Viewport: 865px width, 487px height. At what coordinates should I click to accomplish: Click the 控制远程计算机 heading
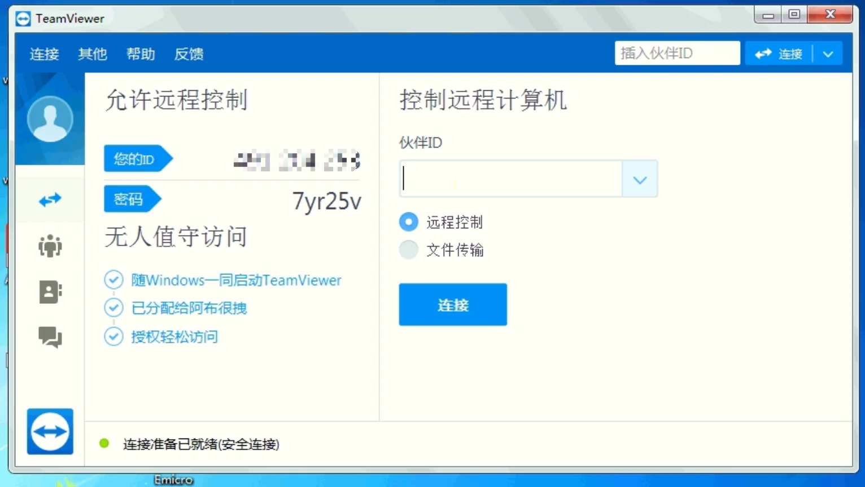click(483, 100)
